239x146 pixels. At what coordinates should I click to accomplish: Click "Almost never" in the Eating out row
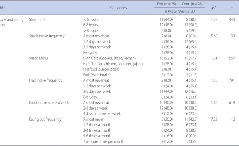pyautogui.click(x=93, y=119)
